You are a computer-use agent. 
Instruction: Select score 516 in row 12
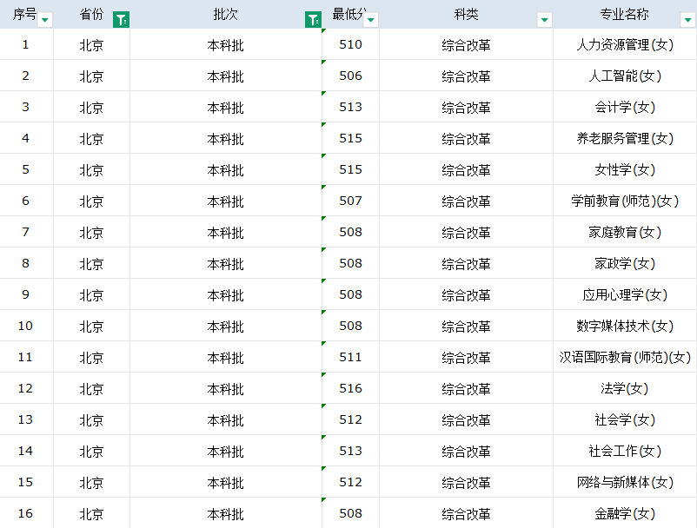(351, 388)
